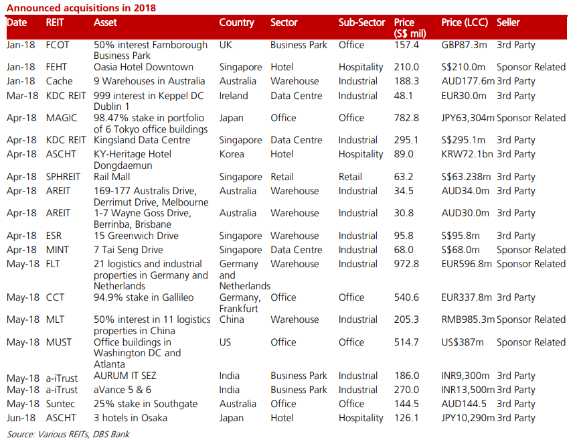Select the 'Date' column header
Screen dimensions: 575x446
(x=17, y=23)
